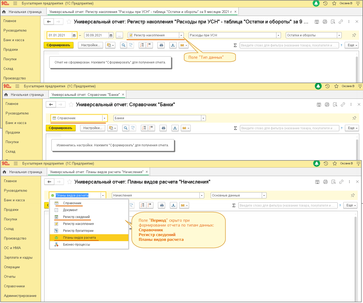Click print preview icon in middle window header
Screen dimensions: 363x303
335,105
